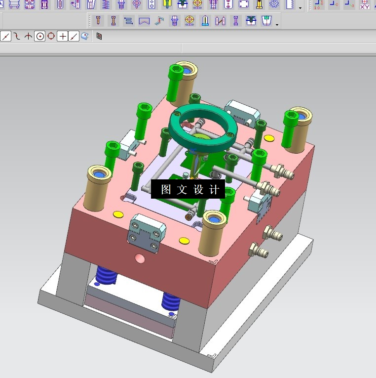Click the two-dot vertical plate icon
Viewport: 376px width, 378px height.
tap(151, 4)
